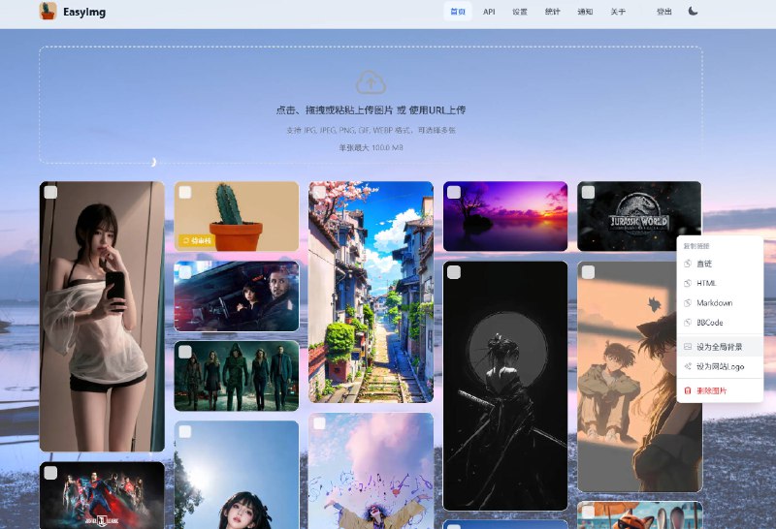Click the 登出 logout link

tap(663, 12)
